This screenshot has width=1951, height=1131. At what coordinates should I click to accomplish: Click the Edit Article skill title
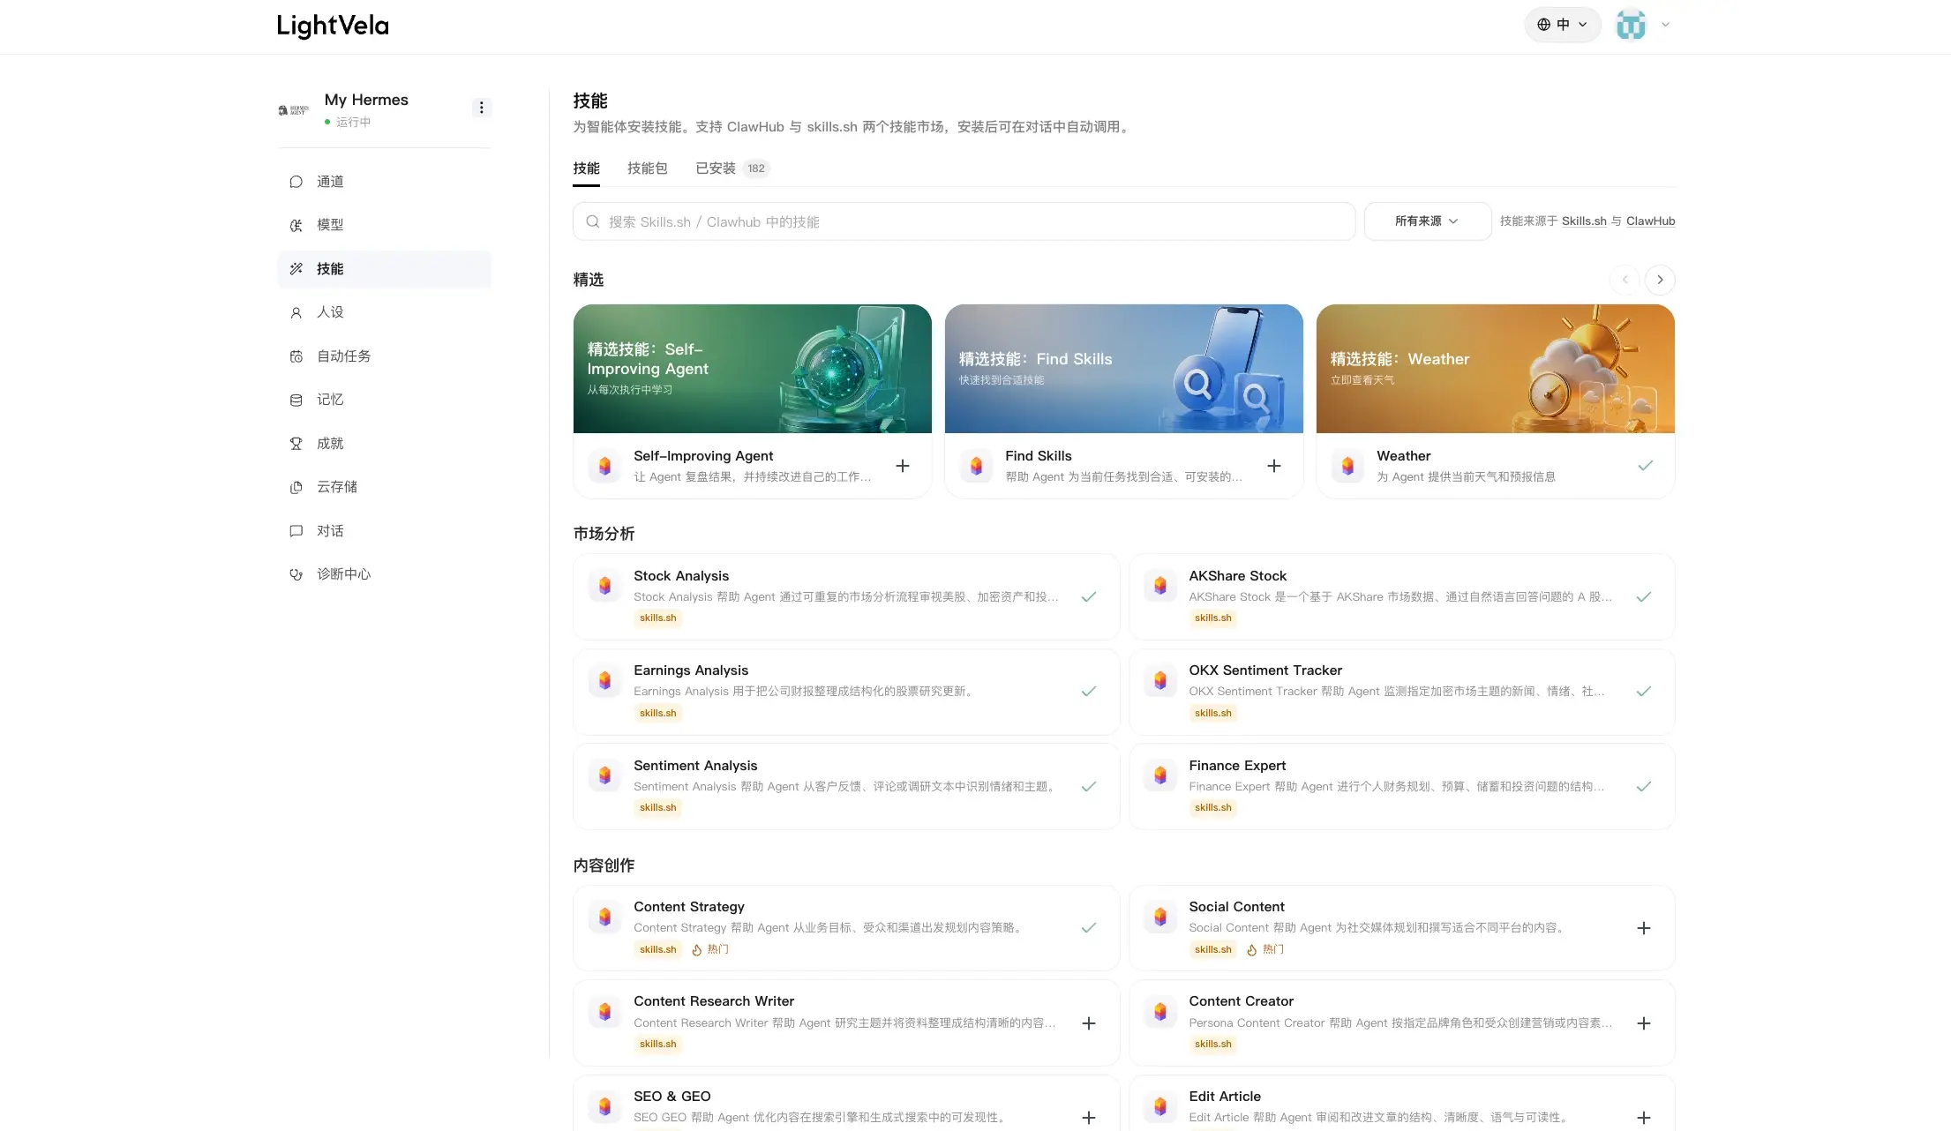point(1225,1097)
